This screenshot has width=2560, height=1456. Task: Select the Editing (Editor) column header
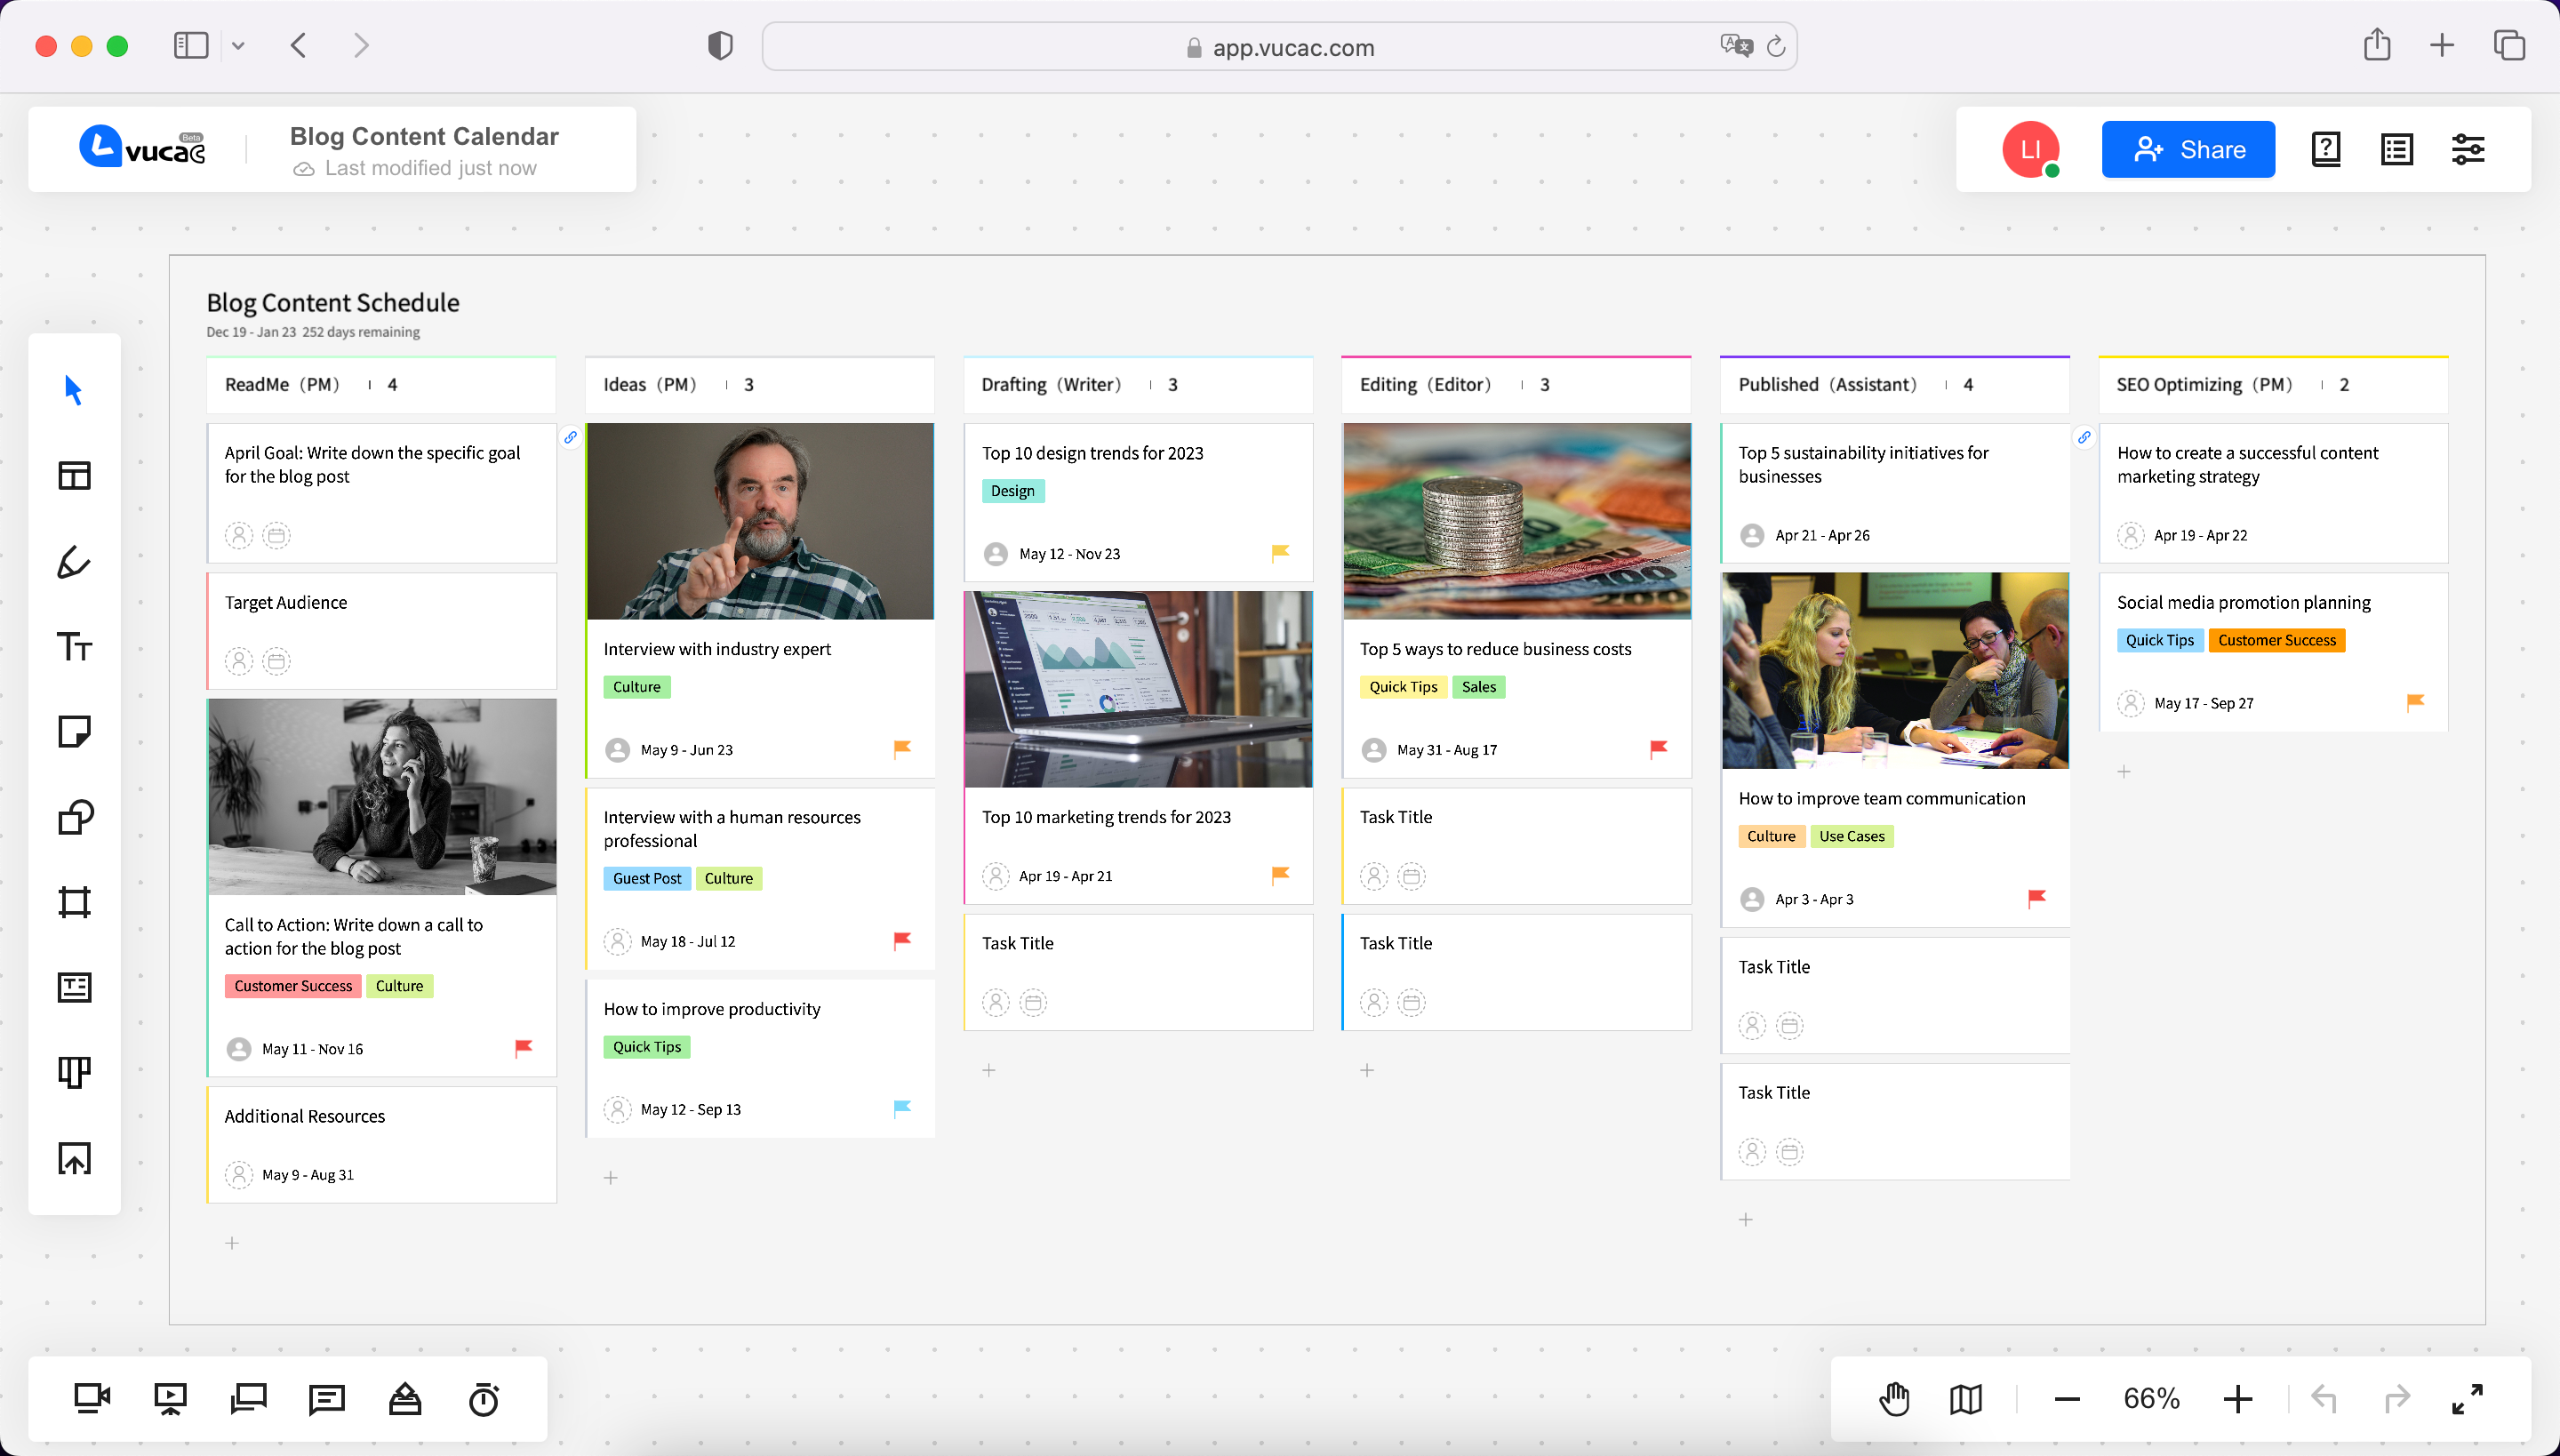coord(1425,385)
